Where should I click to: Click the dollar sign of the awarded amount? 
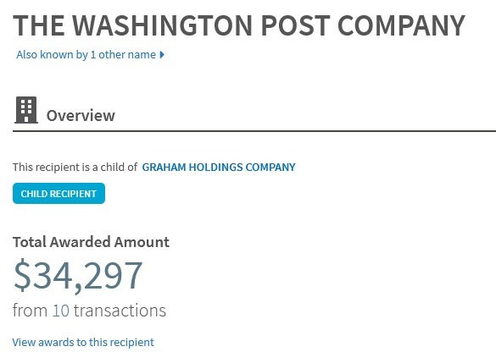[22, 275]
